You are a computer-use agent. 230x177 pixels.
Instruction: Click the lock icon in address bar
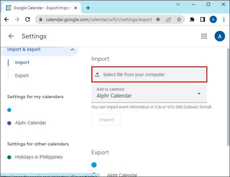[41, 19]
